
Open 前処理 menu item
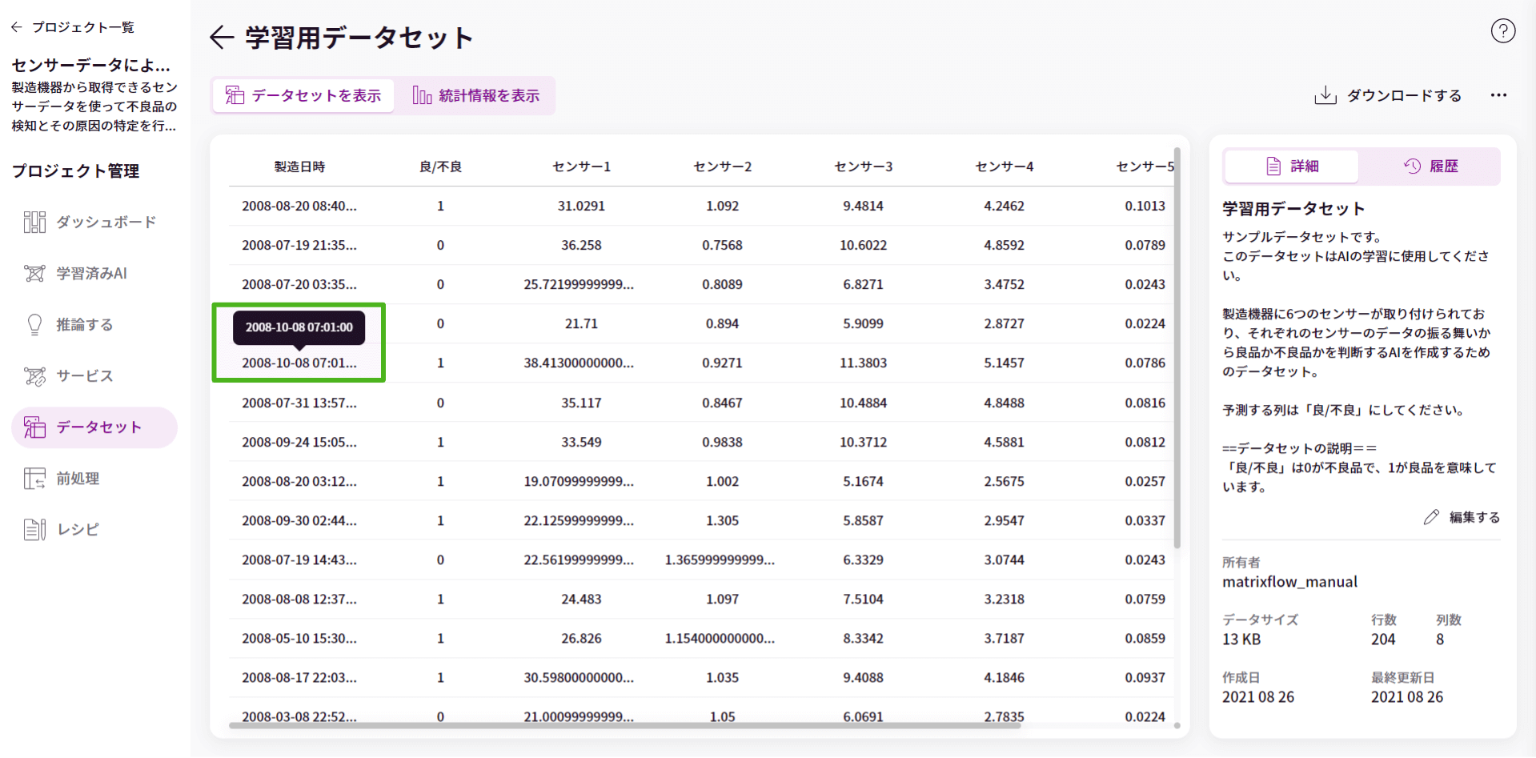click(94, 478)
